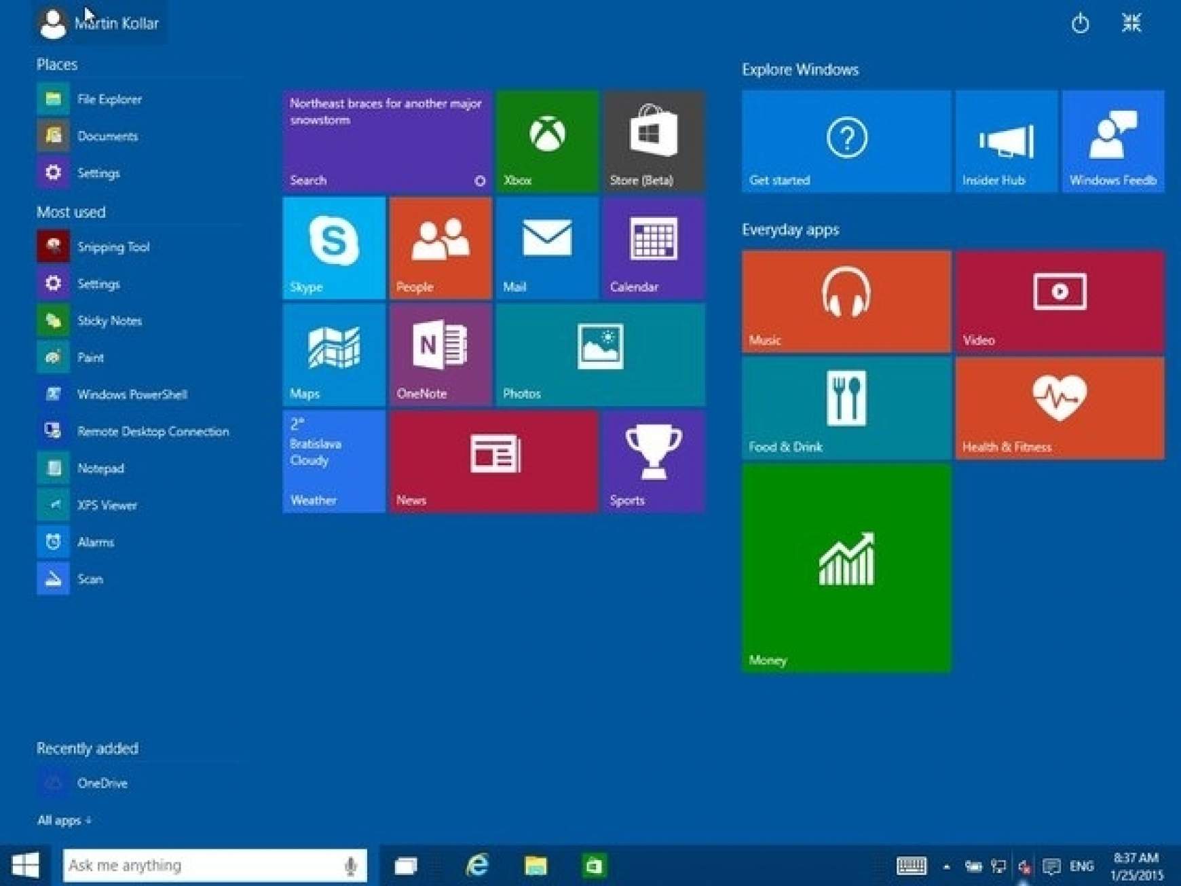Viewport: 1181px width, 886px height.
Task: Launch Snipping Tool from Most used
Action: click(139, 246)
